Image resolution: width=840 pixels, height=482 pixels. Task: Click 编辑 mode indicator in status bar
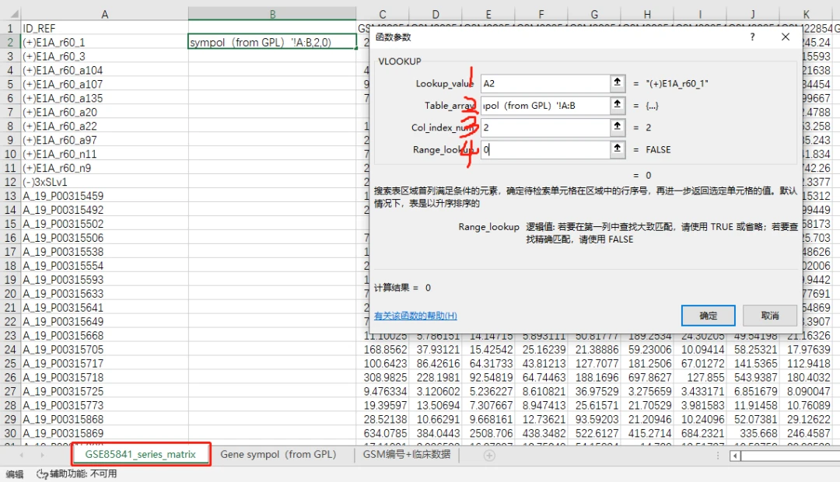[15, 474]
